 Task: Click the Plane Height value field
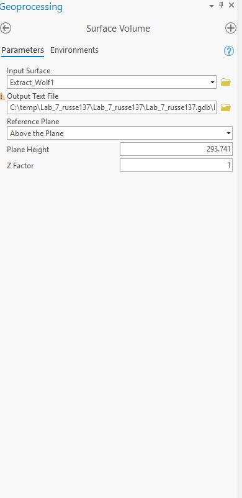[176, 149]
